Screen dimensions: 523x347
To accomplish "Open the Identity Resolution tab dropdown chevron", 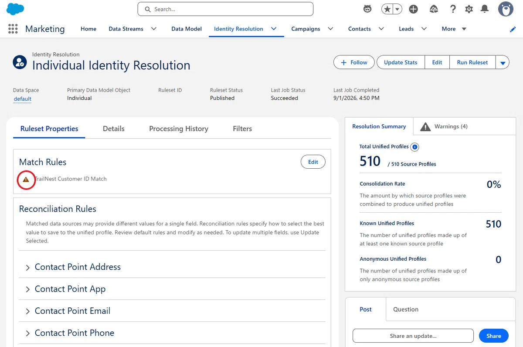I will 274,29.
